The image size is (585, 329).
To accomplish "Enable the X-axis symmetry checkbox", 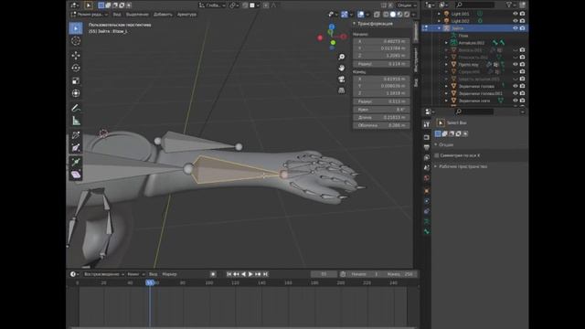I will pyautogui.click(x=437, y=155).
